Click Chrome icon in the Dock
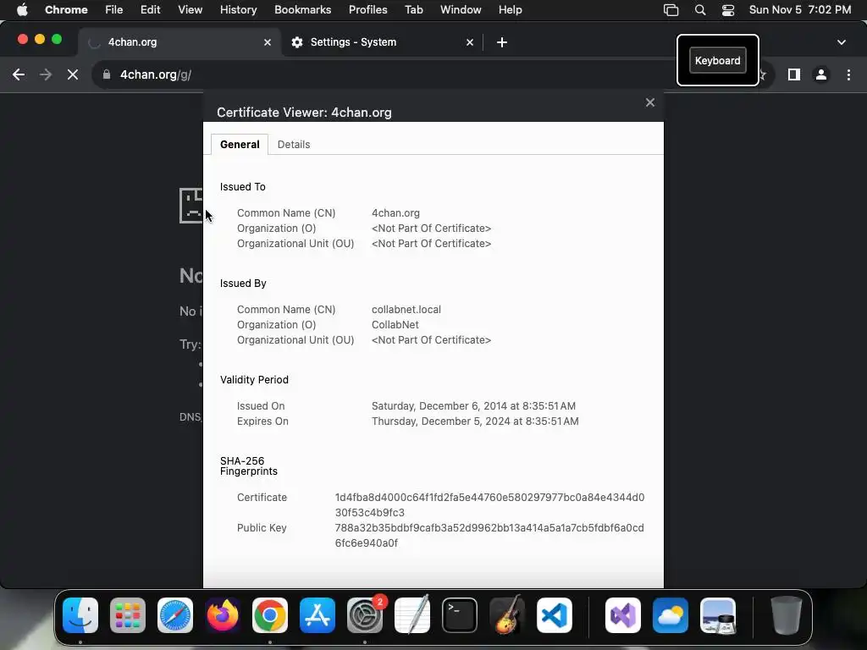The height and width of the screenshot is (650, 867). tap(270, 615)
